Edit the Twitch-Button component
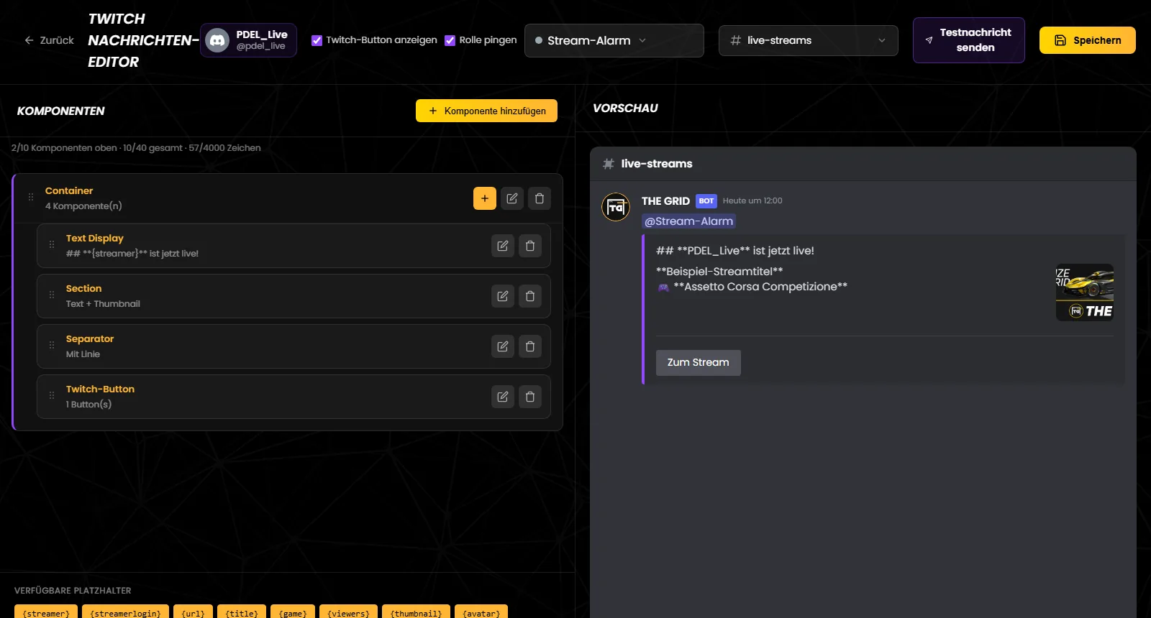 503,397
